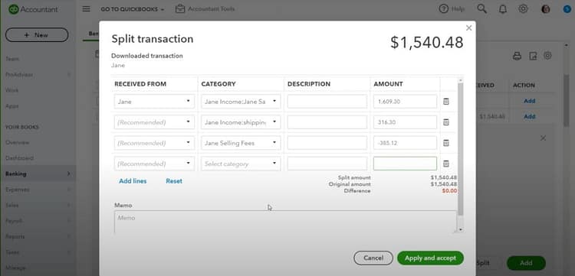Image resolution: width=575 pixels, height=276 pixels.
Task: Click the New button in sidebar
Action: click(37, 35)
